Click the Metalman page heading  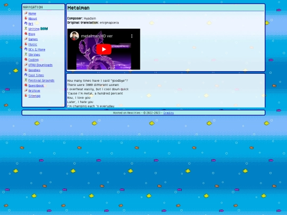[79, 8]
